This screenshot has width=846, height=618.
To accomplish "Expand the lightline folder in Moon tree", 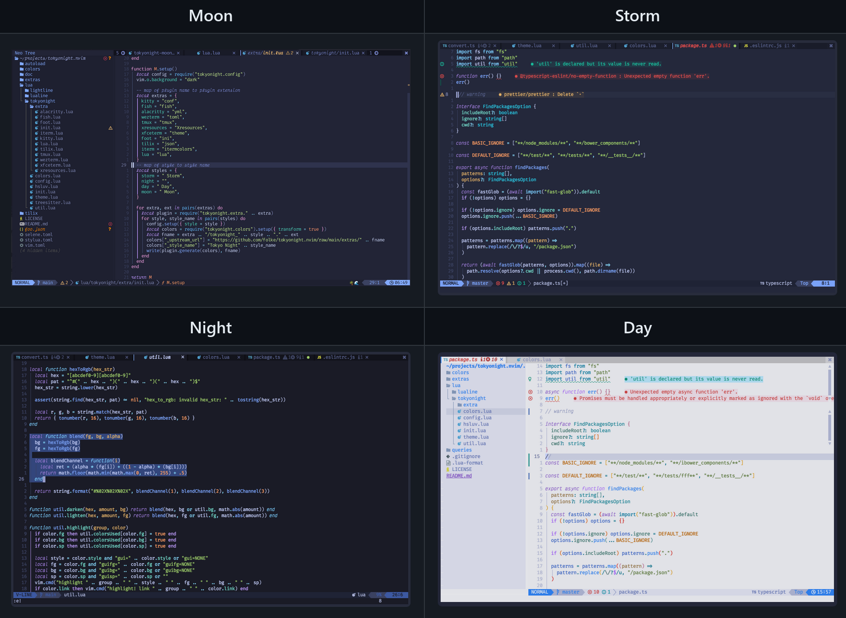I will click(x=38, y=90).
